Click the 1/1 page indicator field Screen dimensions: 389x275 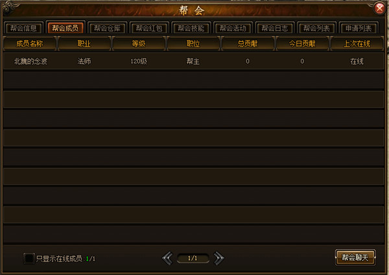[193, 258]
